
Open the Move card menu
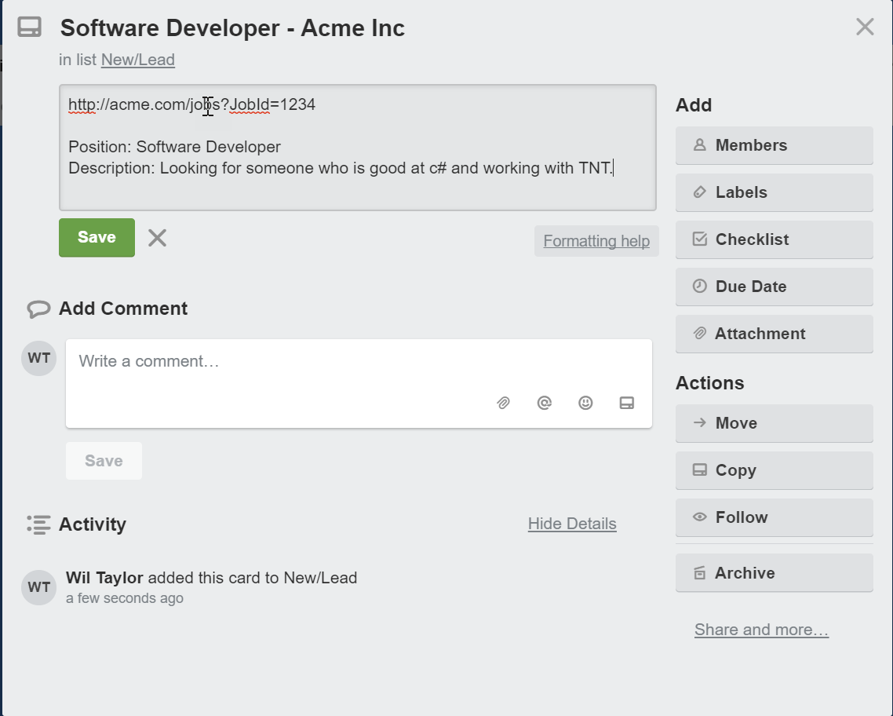774,423
